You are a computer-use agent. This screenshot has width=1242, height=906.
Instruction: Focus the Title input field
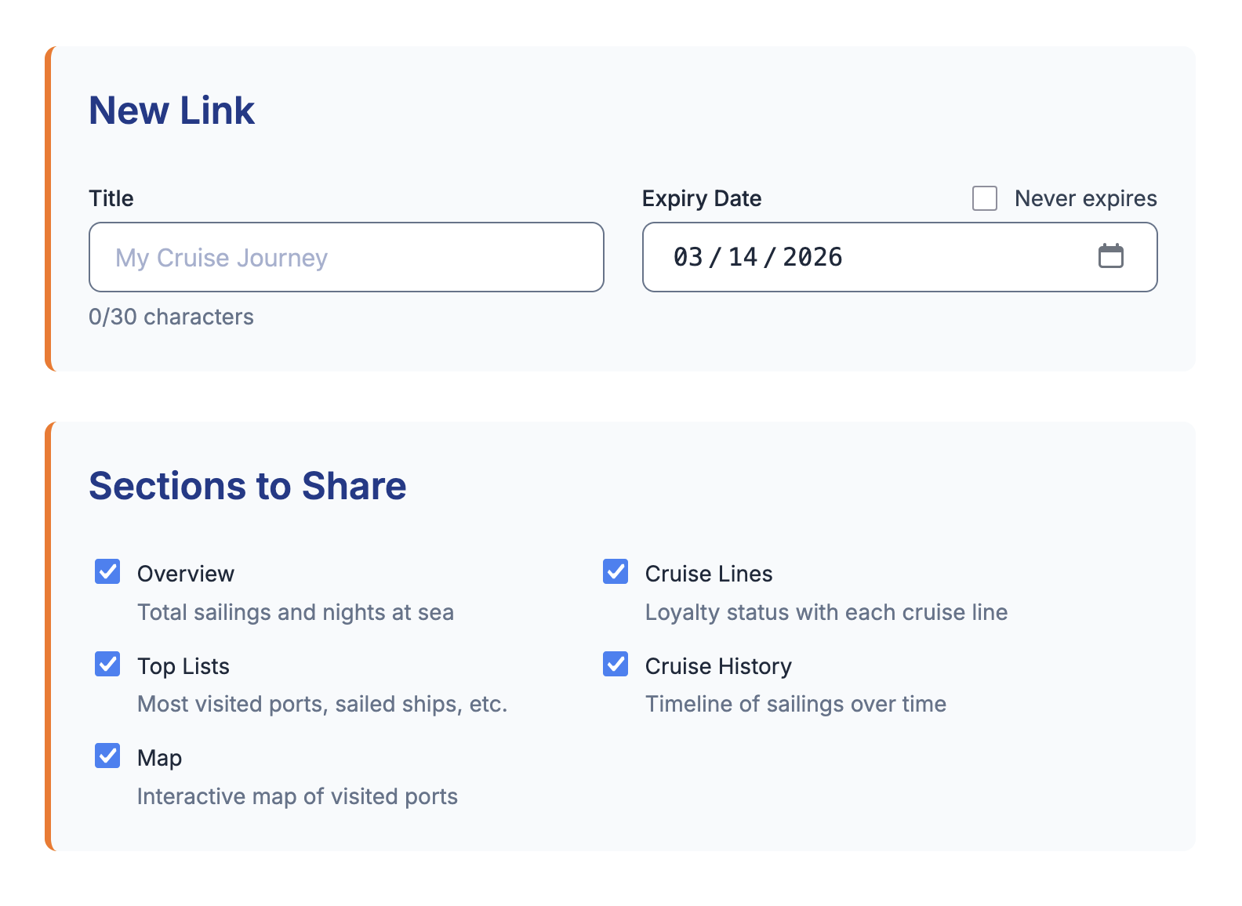point(347,257)
